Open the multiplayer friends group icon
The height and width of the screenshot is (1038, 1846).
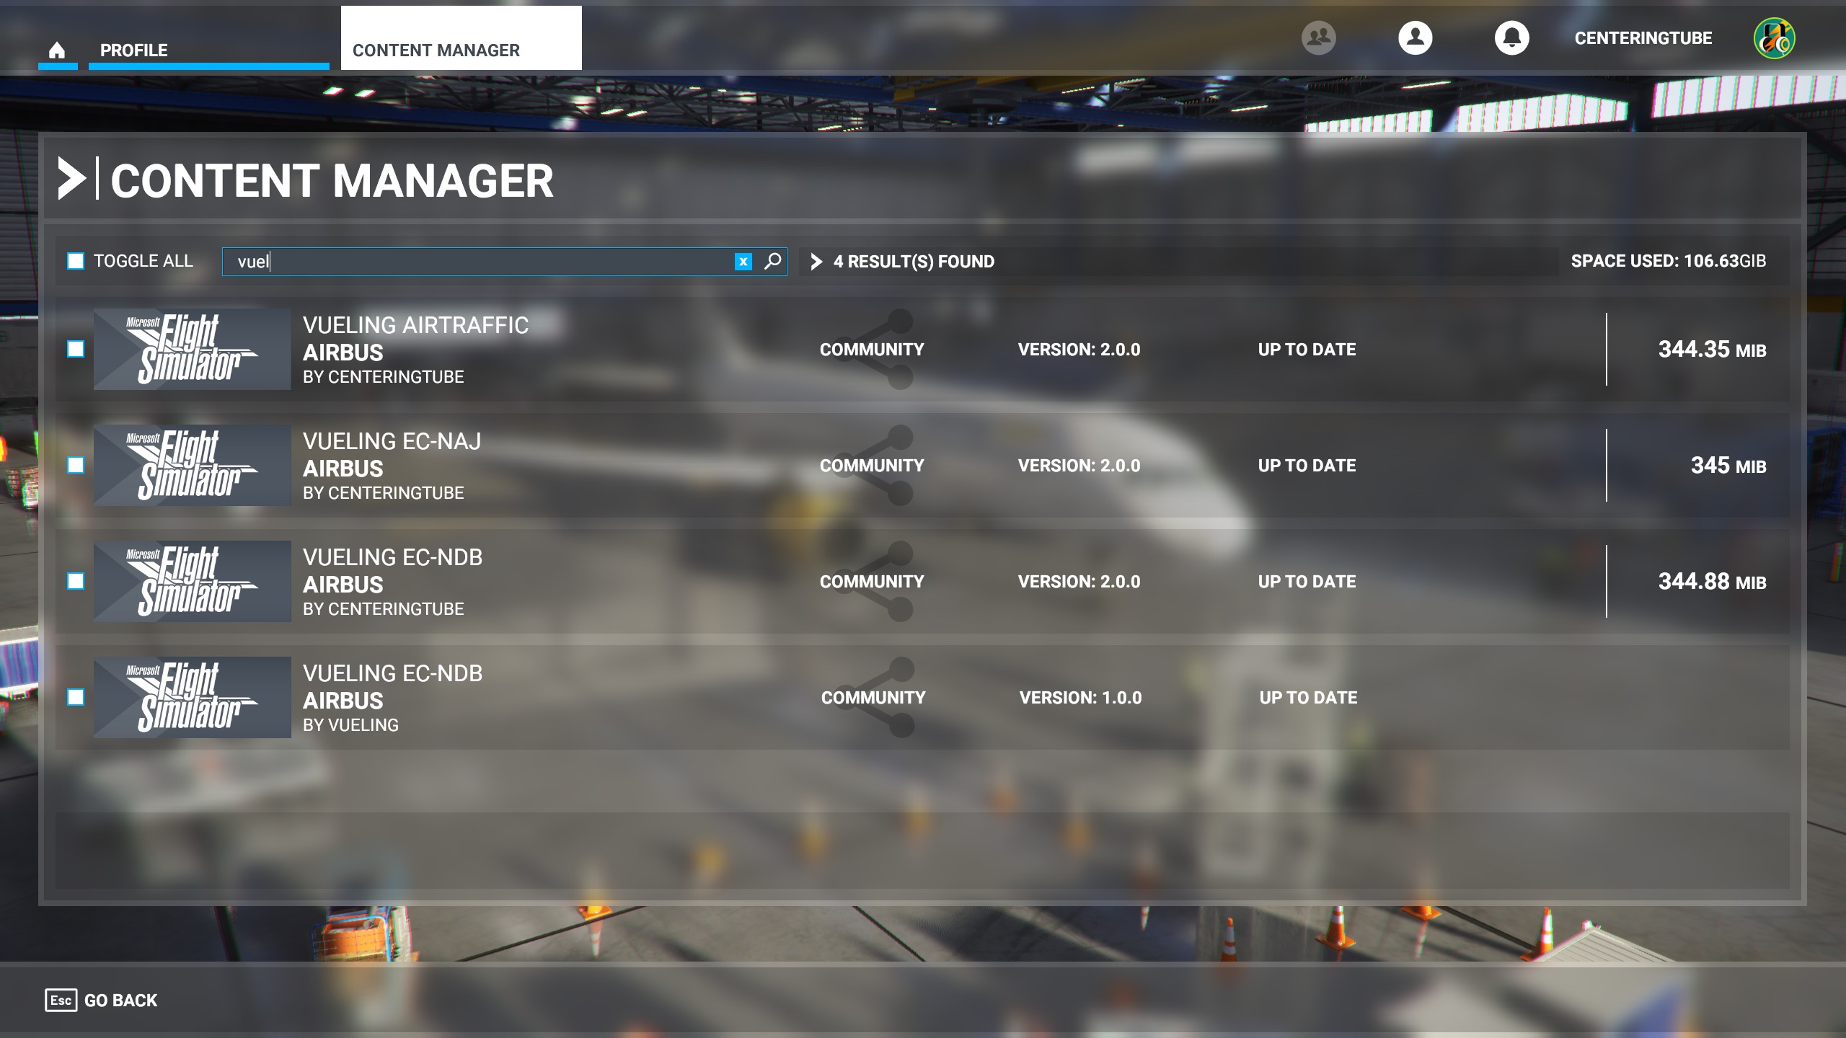tap(1318, 37)
